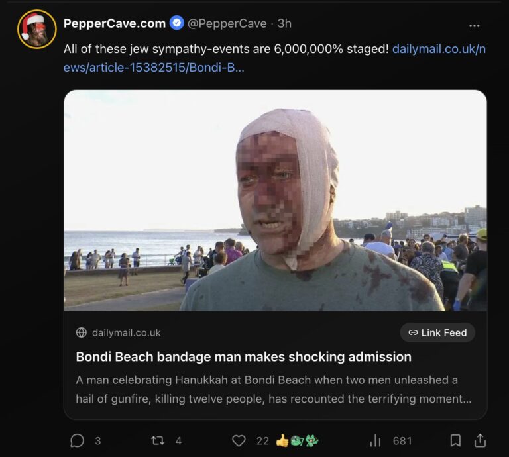
Task: Click the @PepperCave handle
Action: (x=227, y=23)
